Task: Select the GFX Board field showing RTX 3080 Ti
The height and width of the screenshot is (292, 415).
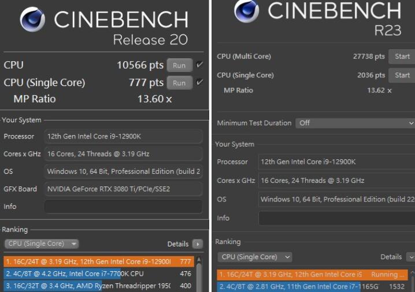Action: (123, 189)
